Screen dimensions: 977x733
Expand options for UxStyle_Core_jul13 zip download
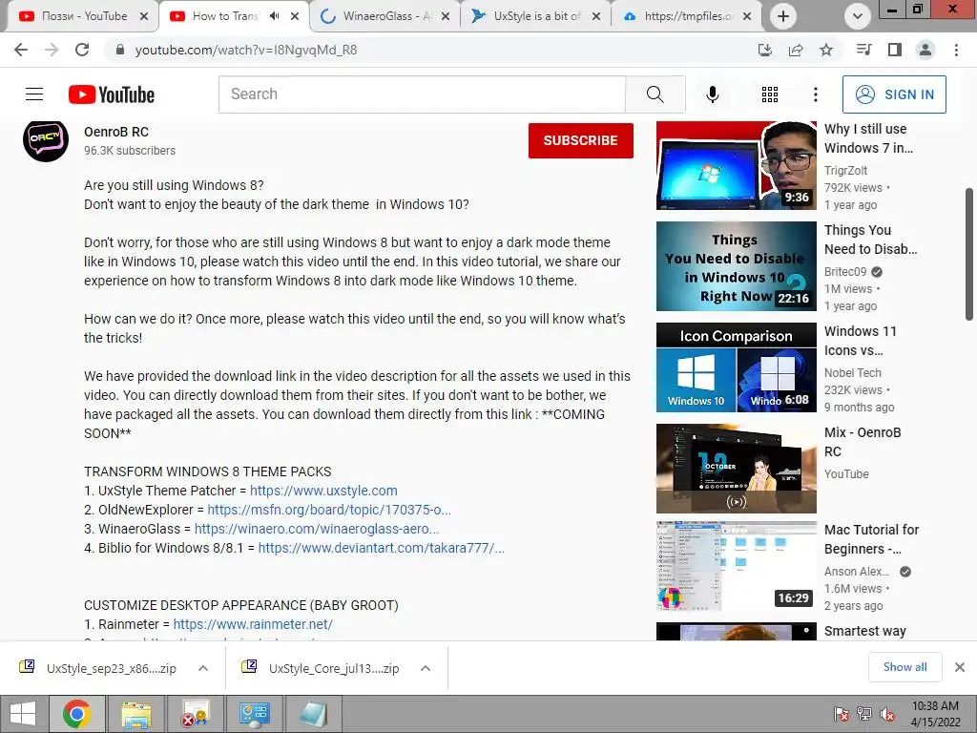coord(426,668)
